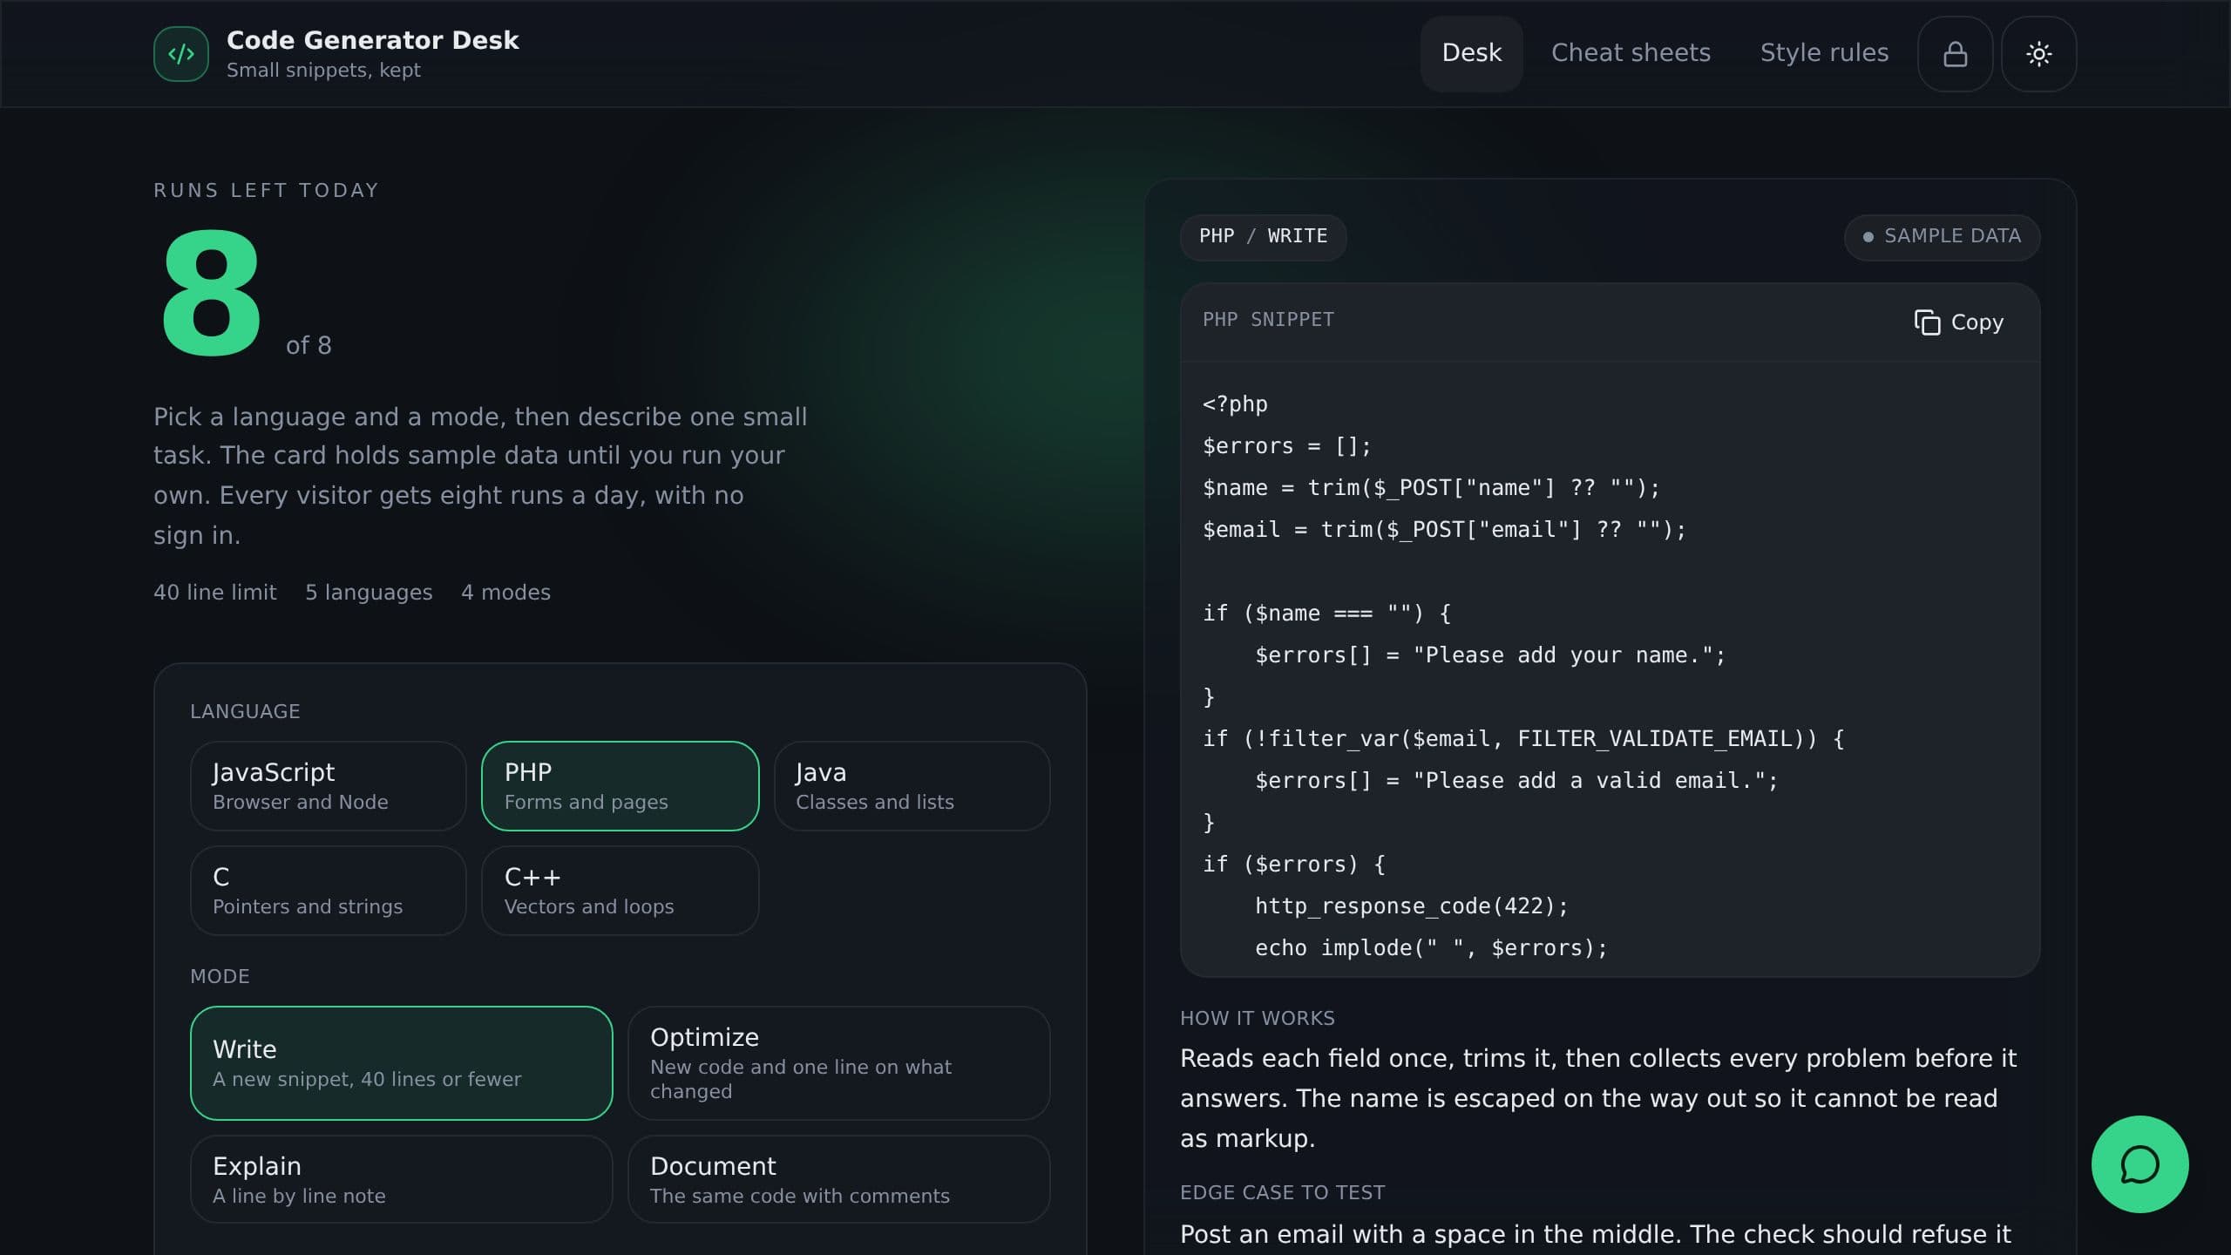
Task: Click the '$errors = [];' code line
Action: click(1286, 446)
